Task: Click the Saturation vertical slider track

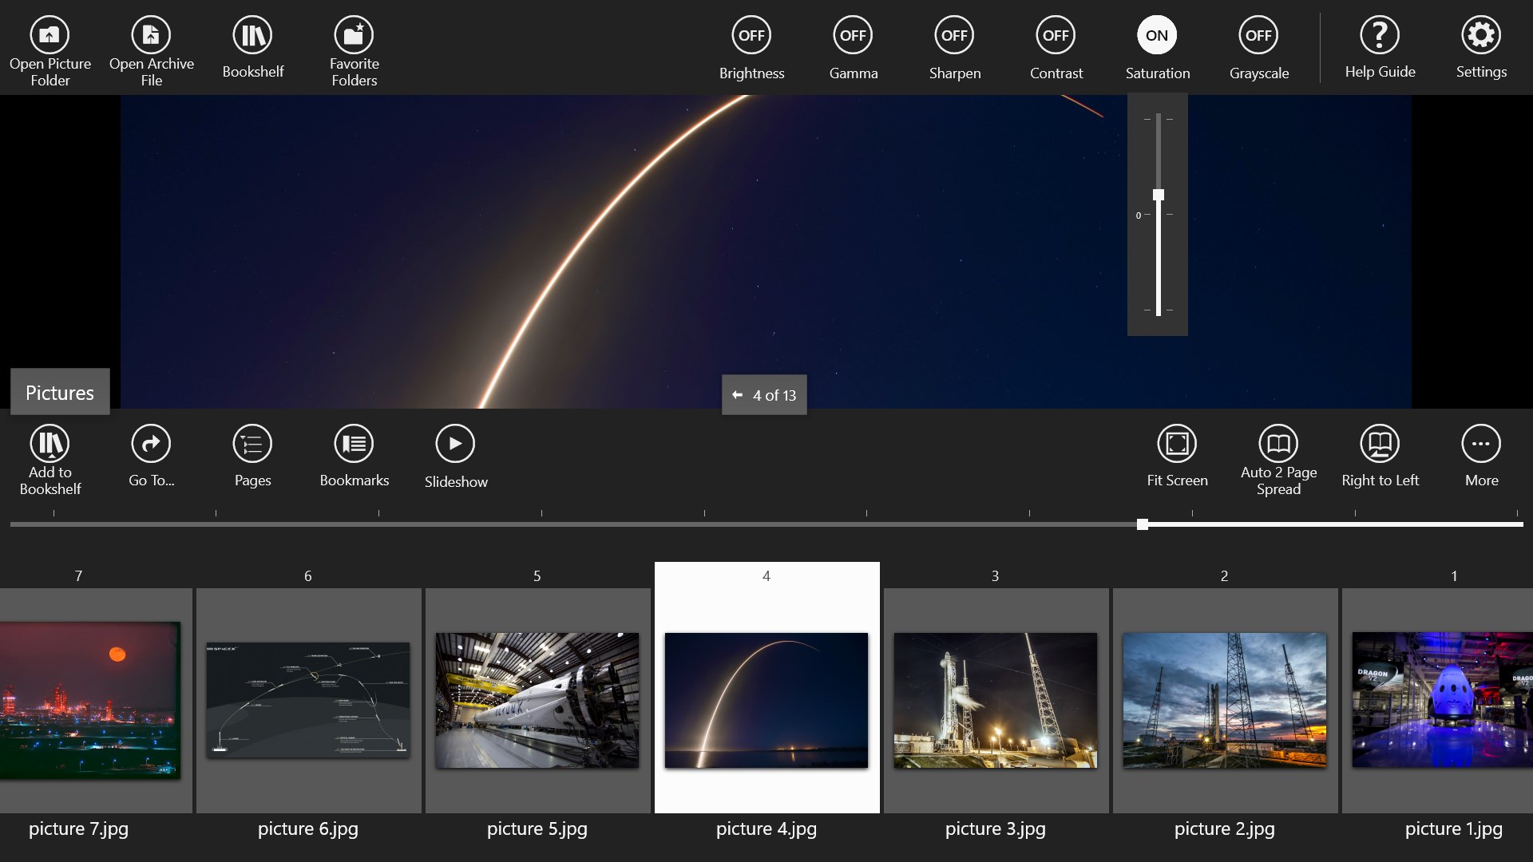Action: (x=1158, y=214)
